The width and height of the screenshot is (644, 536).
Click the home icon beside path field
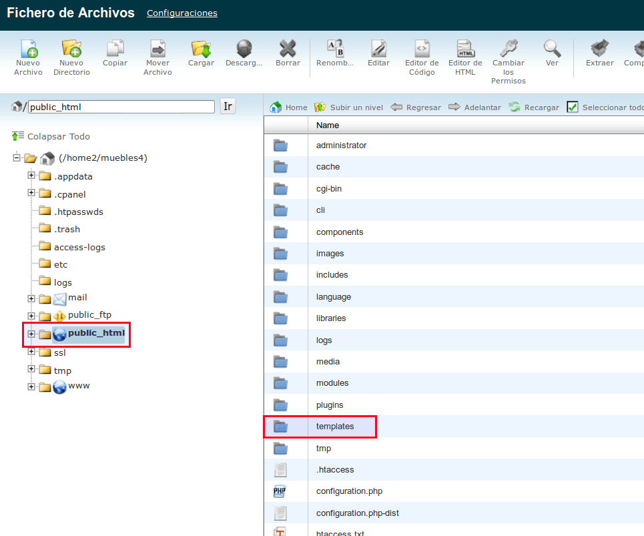point(17,107)
